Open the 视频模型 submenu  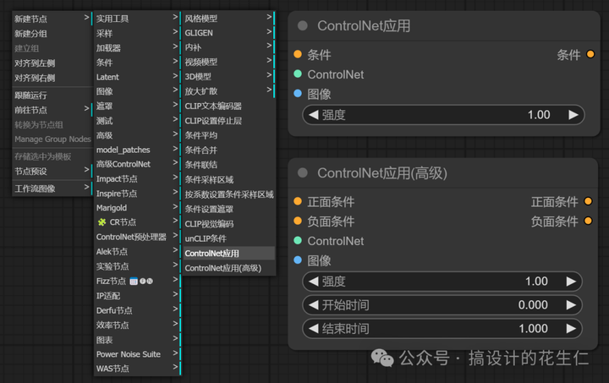click(228, 62)
